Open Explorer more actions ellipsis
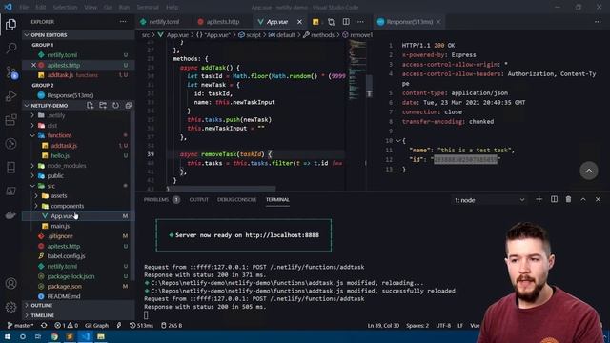Image resolution: width=610 pixels, height=343 pixels. pos(123,22)
